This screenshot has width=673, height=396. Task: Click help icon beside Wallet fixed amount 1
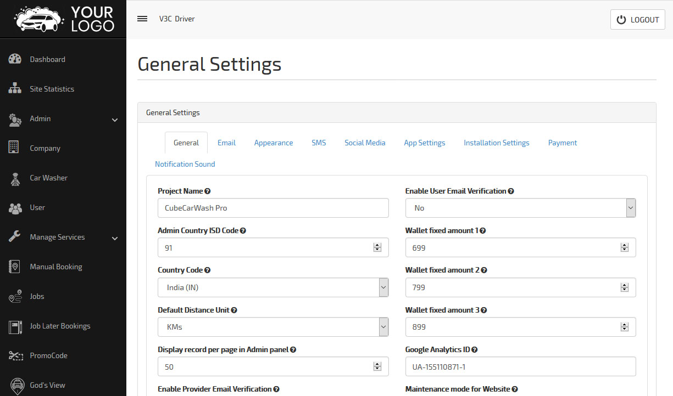(x=483, y=231)
